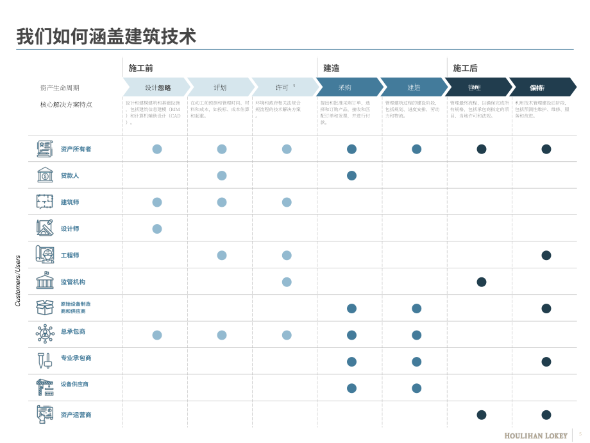Click the 资产所有者 row label
Image resolution: width=590 pixels, height=443 pixels.
pos(76,149)
